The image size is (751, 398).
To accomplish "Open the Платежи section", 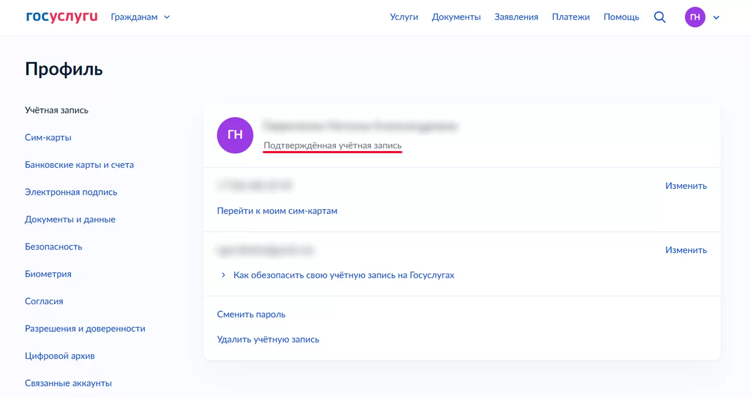I will tap(571, 17).
